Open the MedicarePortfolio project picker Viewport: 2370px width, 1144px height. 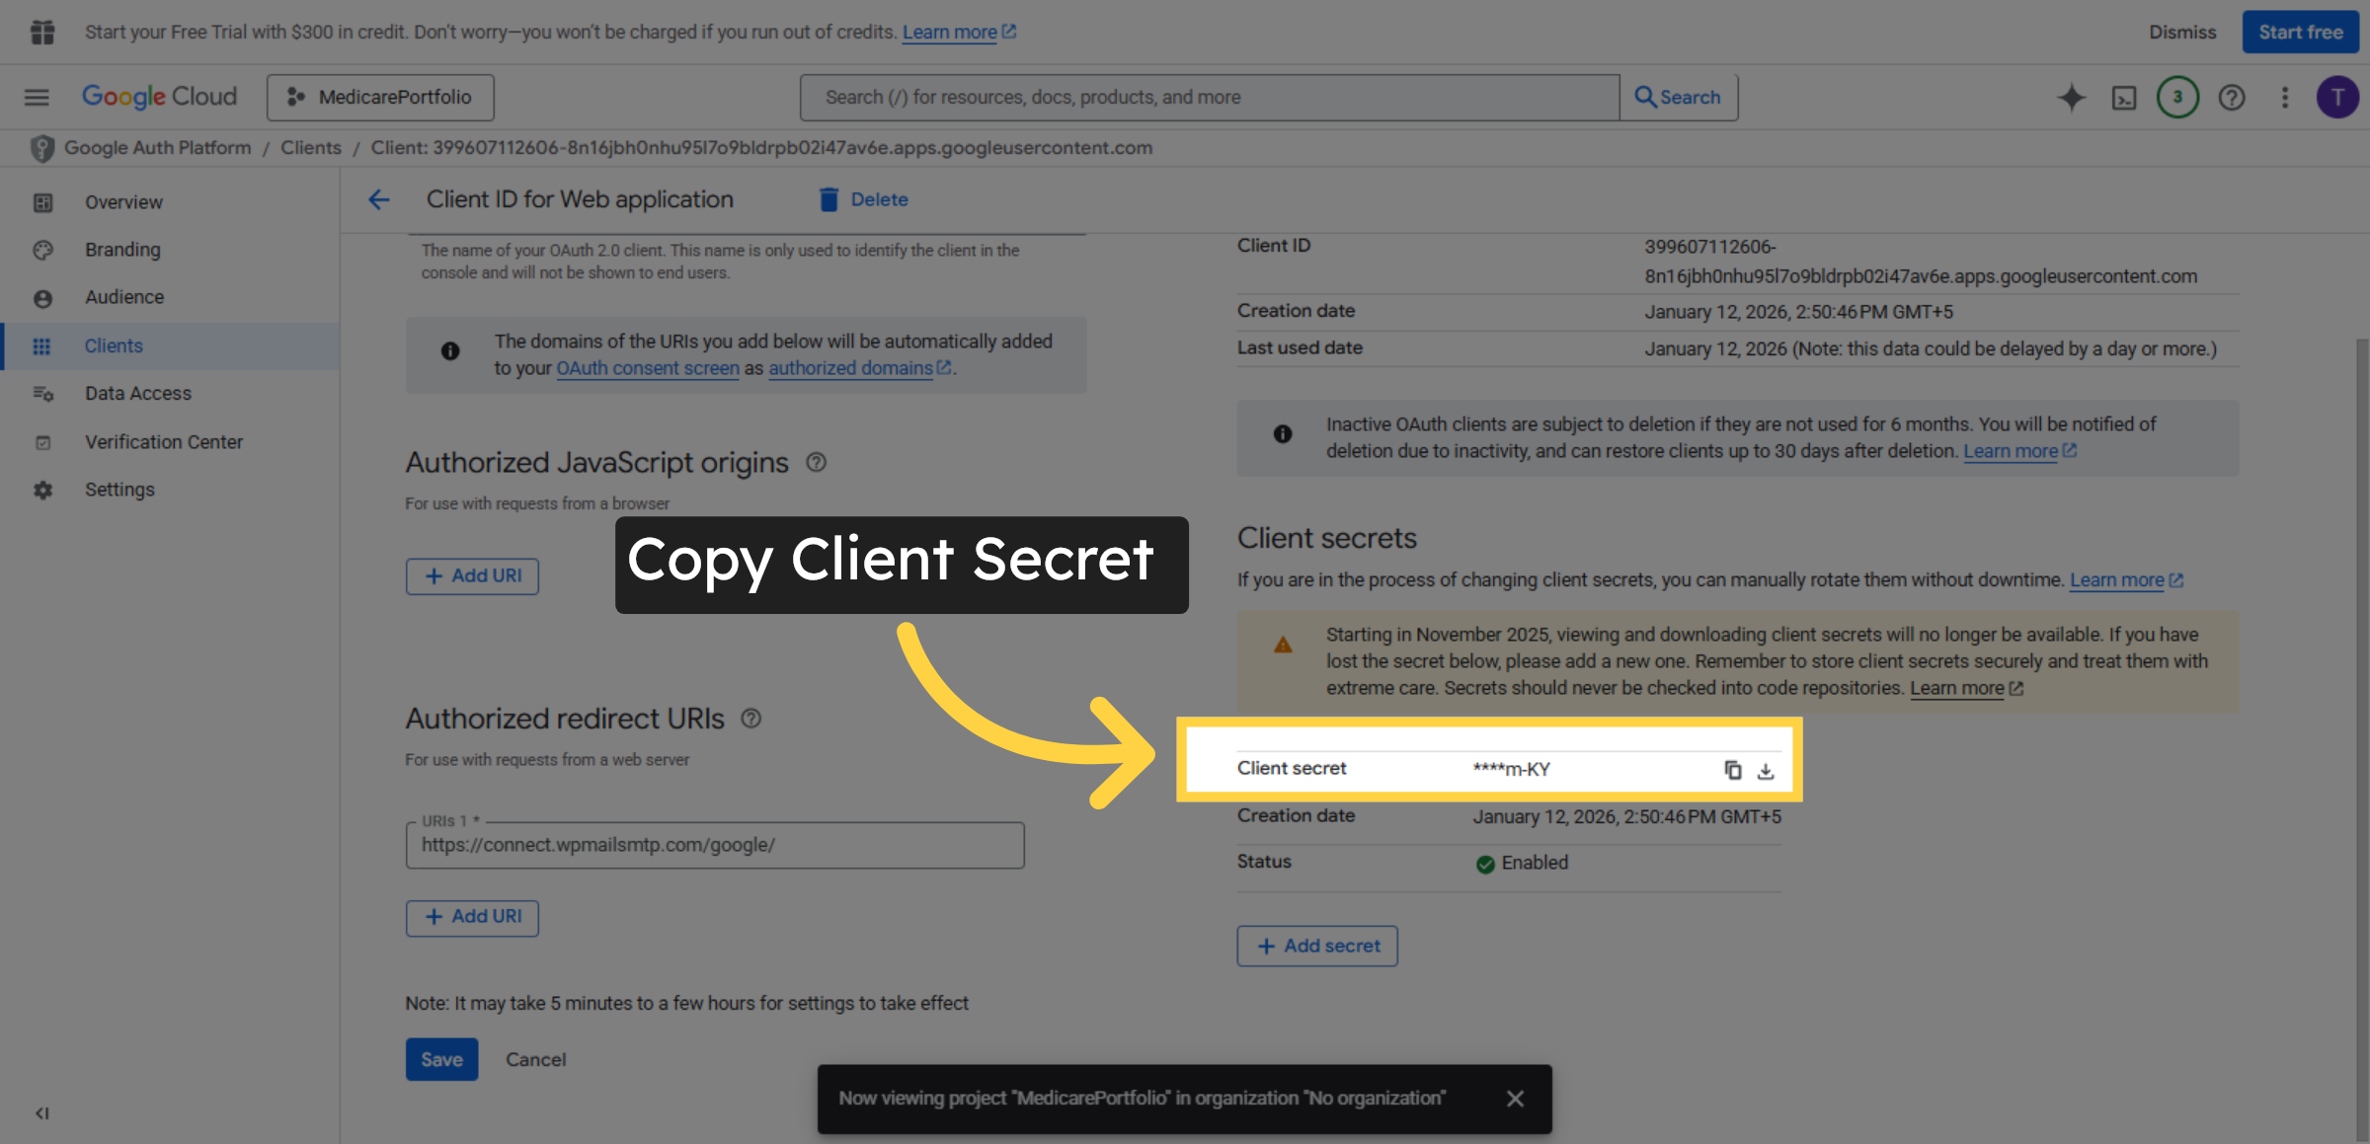click(380, 97)
